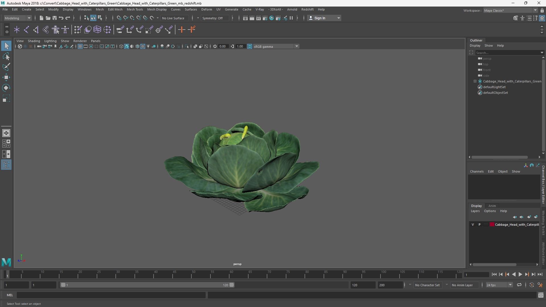Activate the Rotate tool in toolbox
Viewport: 546px width, 307px height.
click(6, 88)
